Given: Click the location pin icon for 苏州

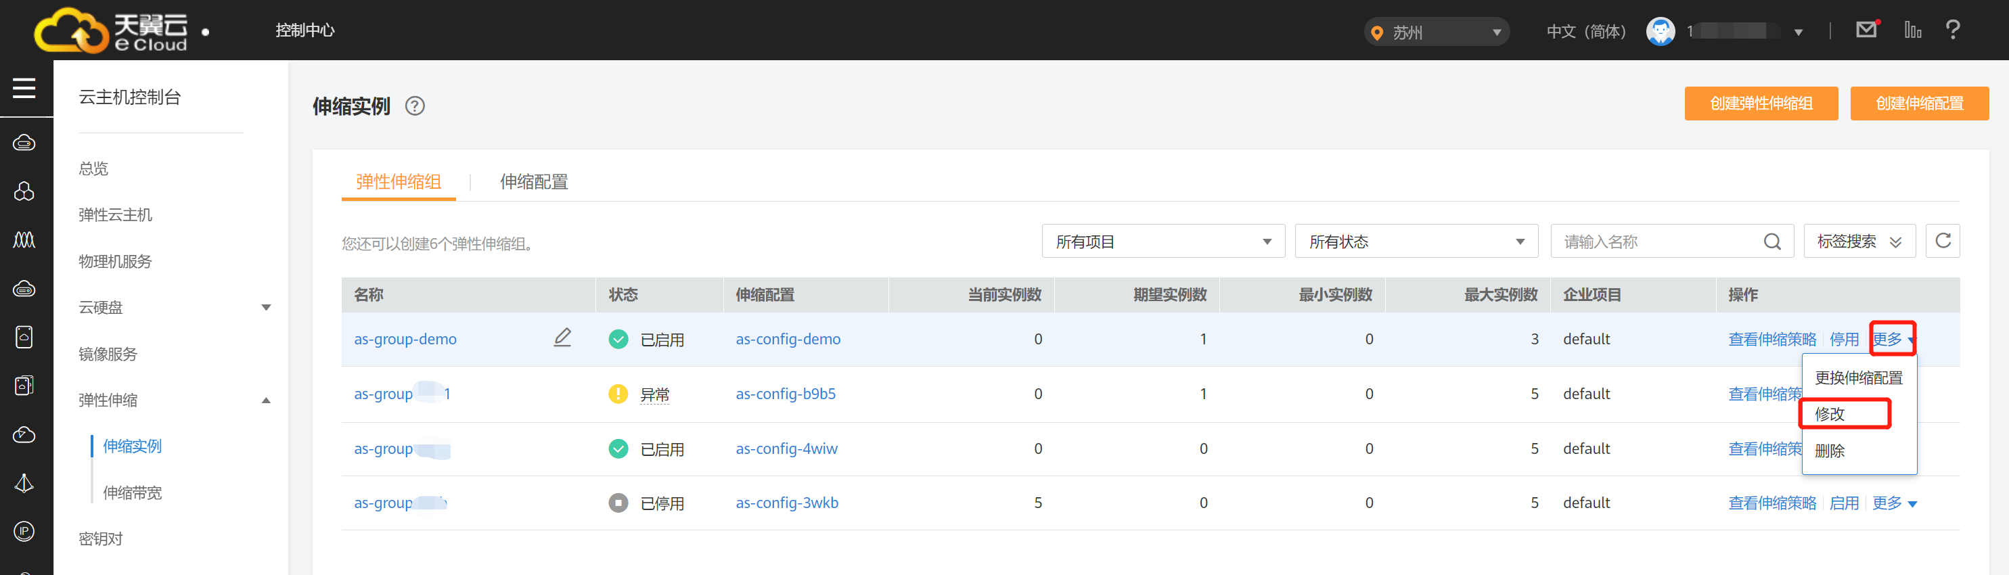Looking at the screenshot, I should pos(1376,32).
